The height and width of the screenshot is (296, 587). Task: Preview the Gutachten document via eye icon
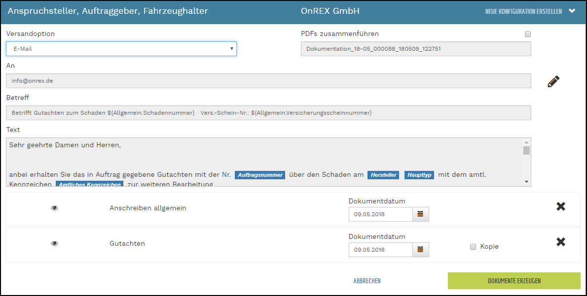[x=55, y=243]
